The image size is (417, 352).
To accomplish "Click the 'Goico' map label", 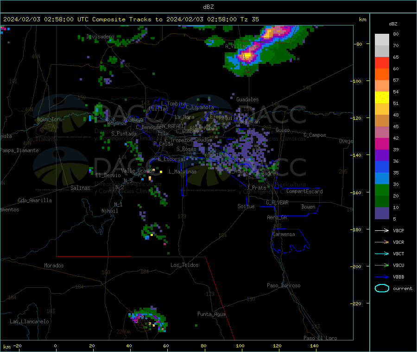I will pos(283,130).
